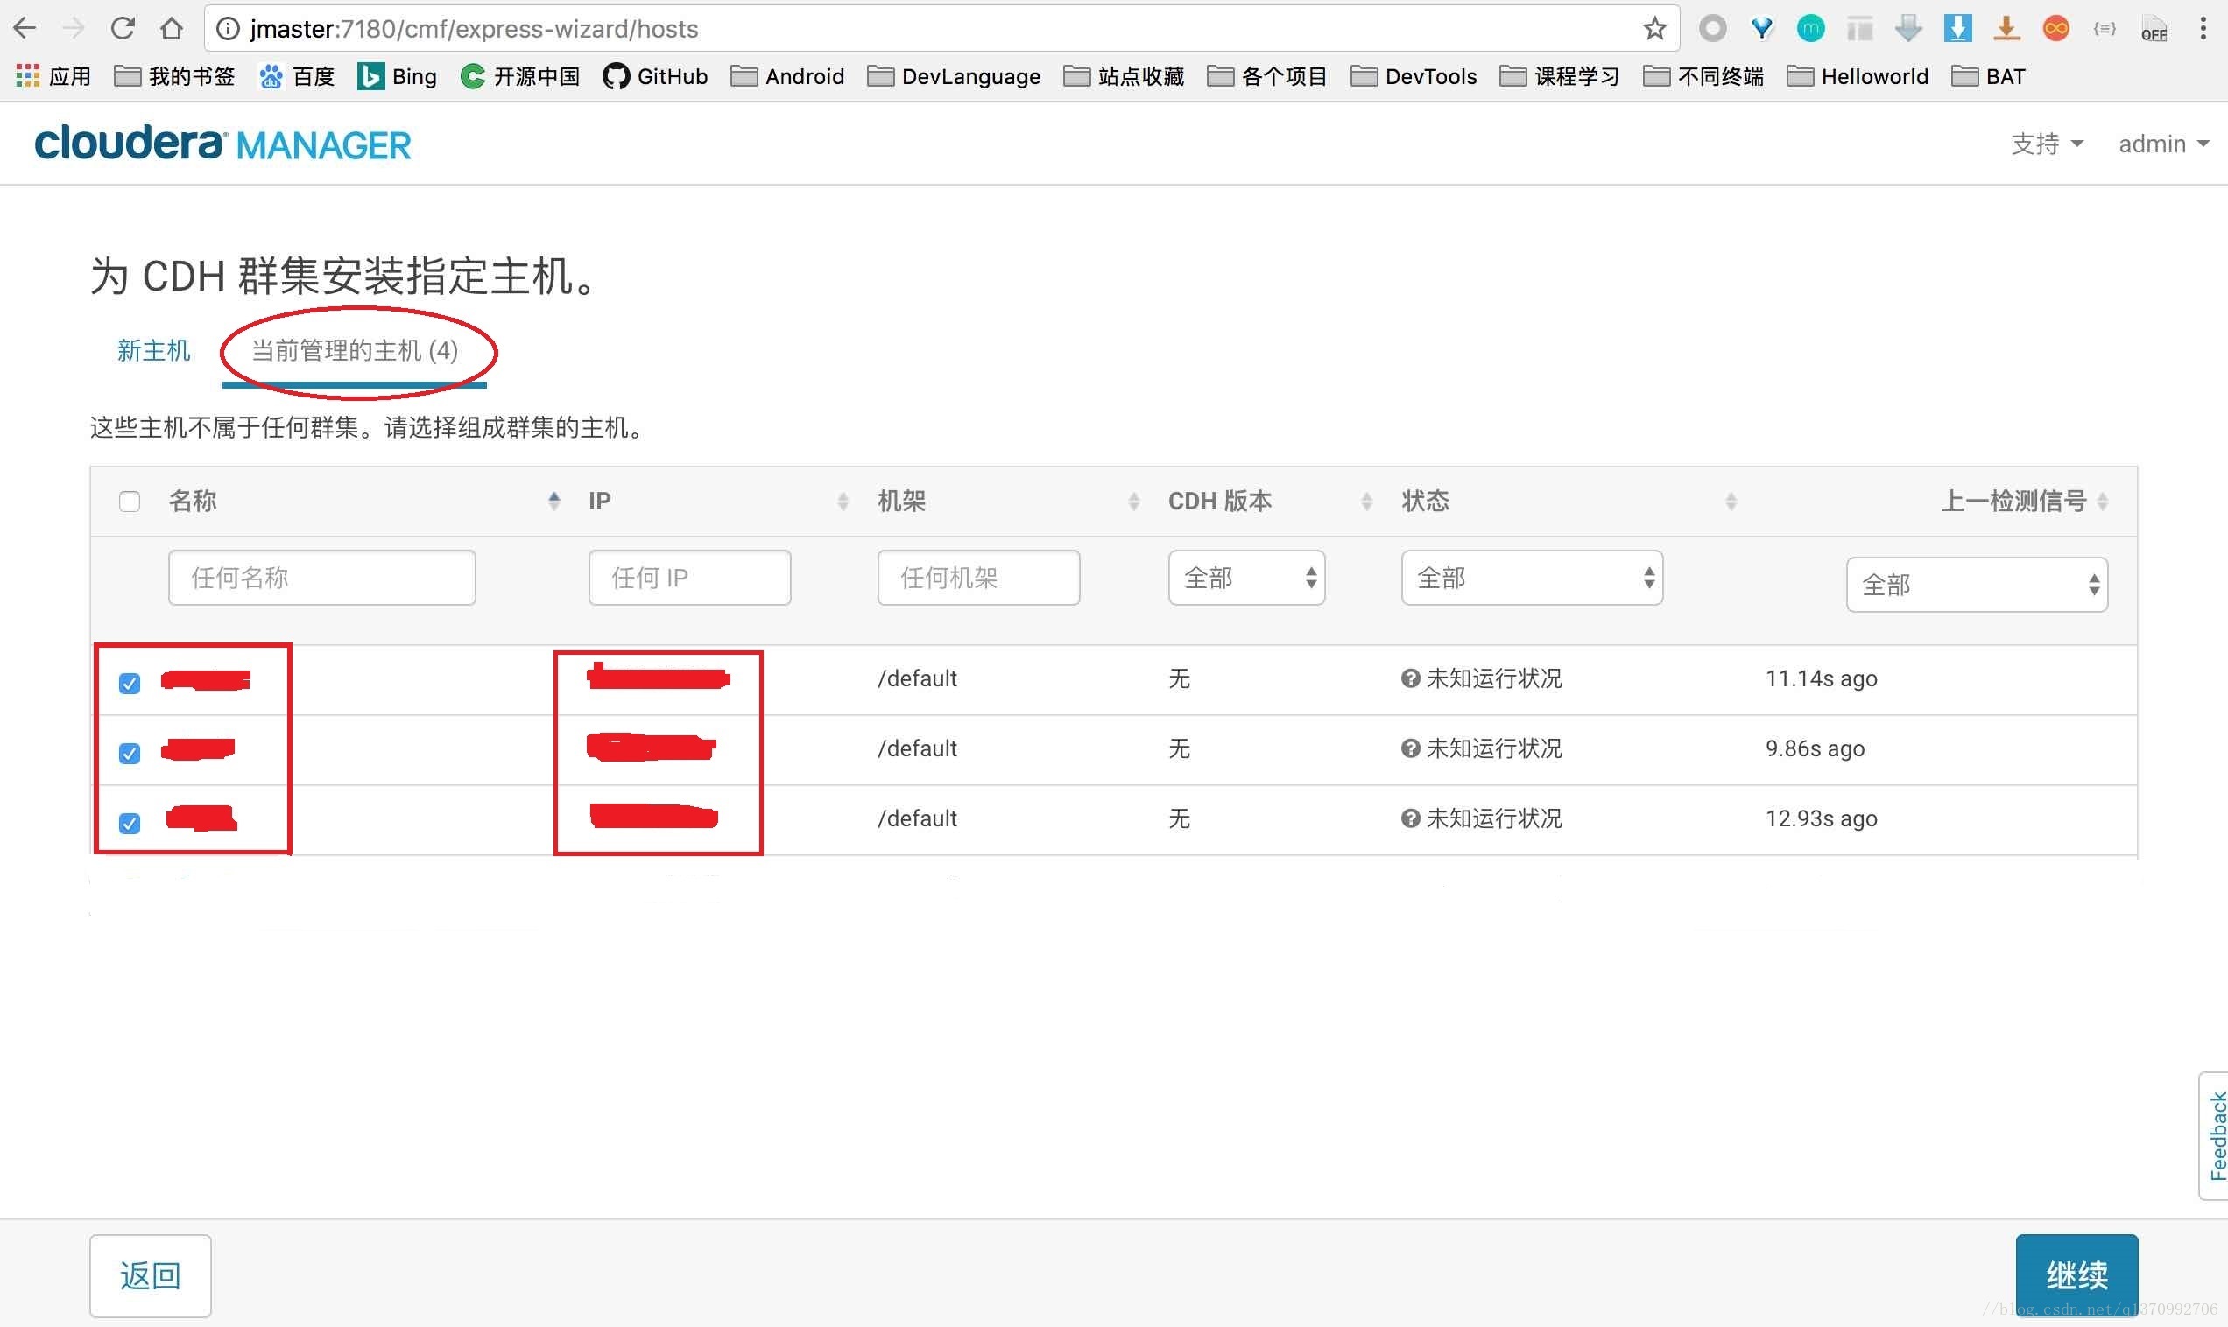Image resolution: width=2228 pixels, height=1327 pixels.
Task: Open the GitHub bookmark
Action: pos(655,76)
